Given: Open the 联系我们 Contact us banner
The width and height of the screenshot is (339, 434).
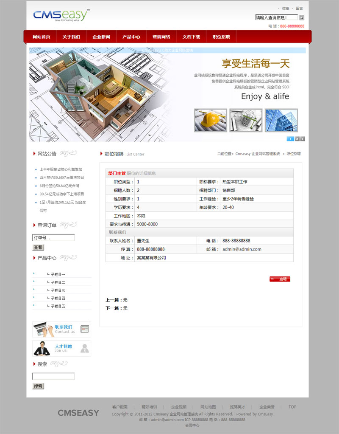Looking at the screenshot, I should (x=62, y=329).
